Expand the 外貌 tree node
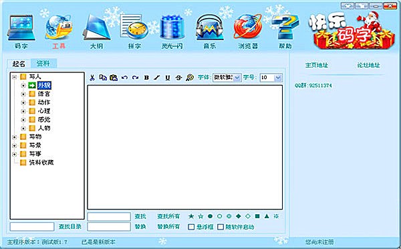This screenshot has width=401, height=249. point(23,85)
